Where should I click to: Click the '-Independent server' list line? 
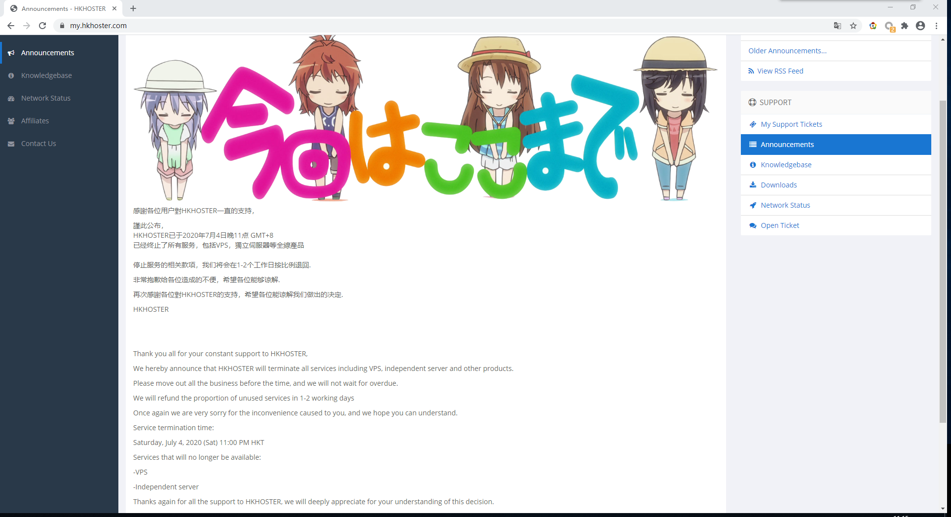tap(166, 487)
